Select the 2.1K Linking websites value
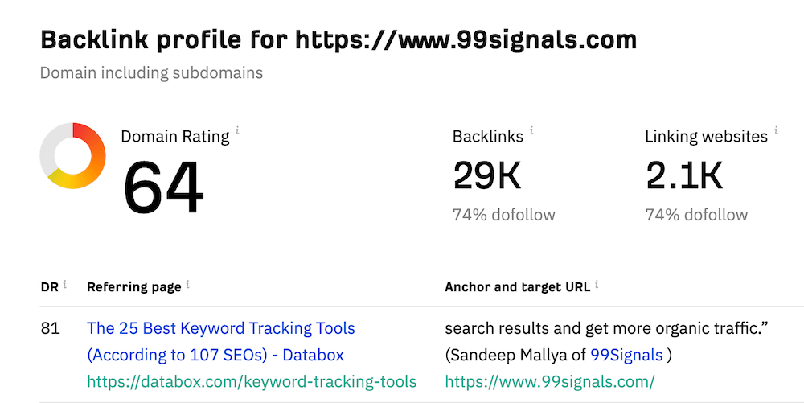The image size is (804, 403). pos(684,175)
